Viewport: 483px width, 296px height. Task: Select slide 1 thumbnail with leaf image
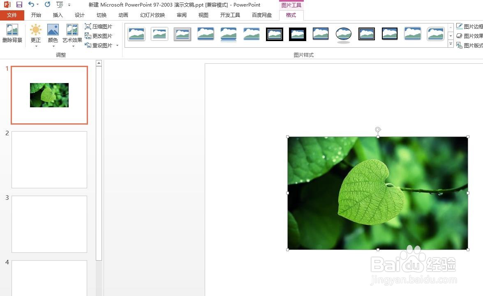49,95
